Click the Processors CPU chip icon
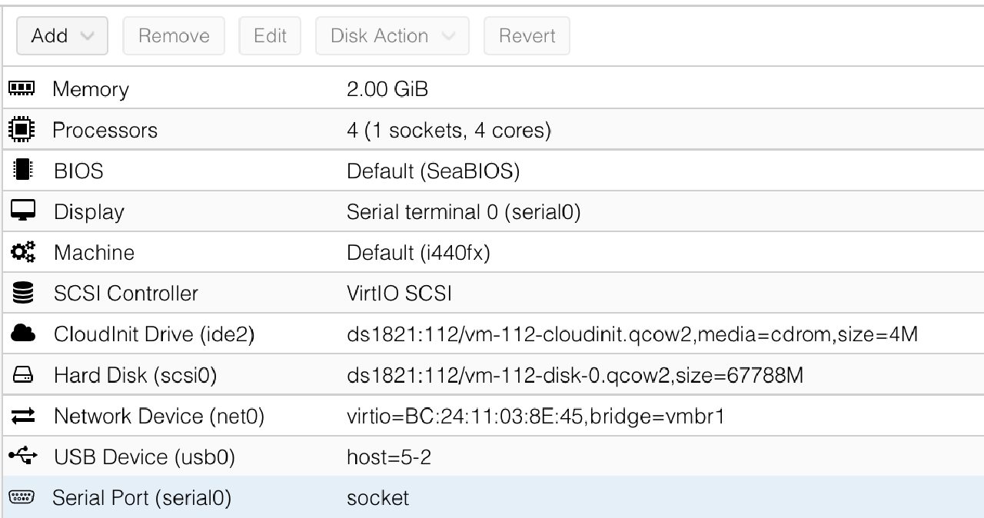The image size is (984, 518). pos(22,130)
